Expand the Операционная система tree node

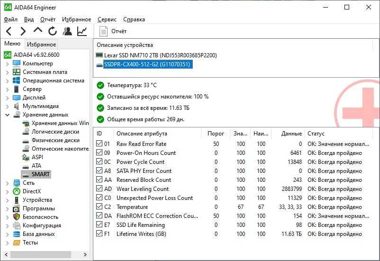7,81
